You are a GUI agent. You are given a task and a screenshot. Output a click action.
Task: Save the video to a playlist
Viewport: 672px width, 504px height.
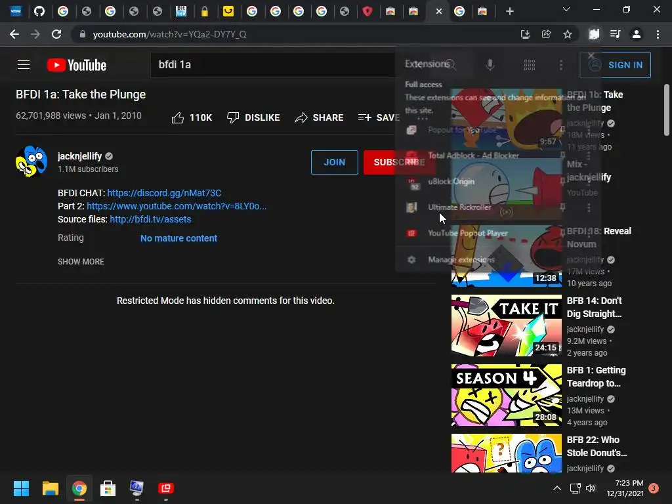click(379, 117)
